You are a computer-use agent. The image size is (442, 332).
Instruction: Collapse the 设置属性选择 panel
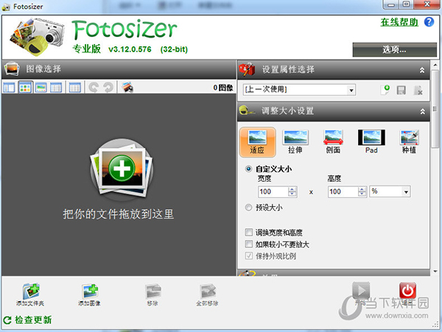(x=422, y=70)
